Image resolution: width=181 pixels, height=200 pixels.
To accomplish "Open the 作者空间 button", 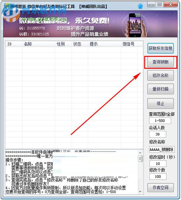I will 160,187.
